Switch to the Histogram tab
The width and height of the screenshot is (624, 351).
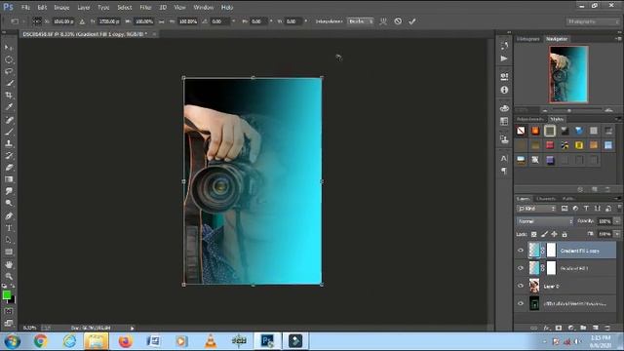(x=528, y=39)
